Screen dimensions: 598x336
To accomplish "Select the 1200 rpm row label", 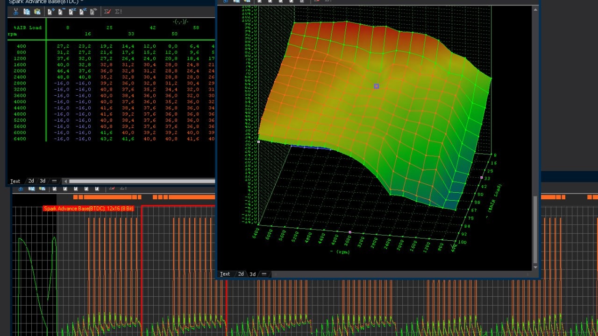I will [20, 59].
